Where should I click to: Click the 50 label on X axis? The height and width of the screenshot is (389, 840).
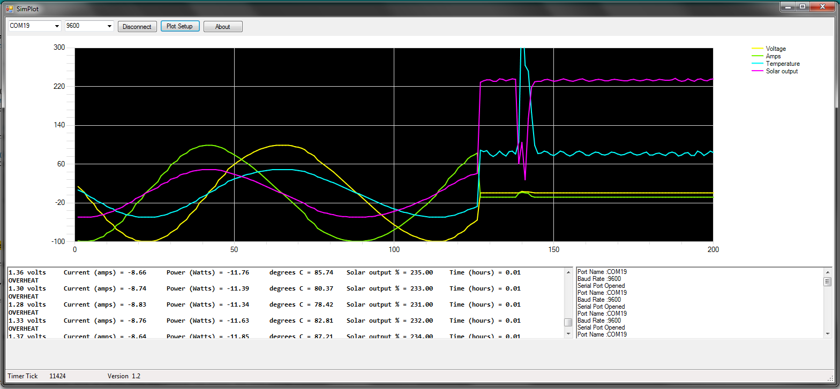pos(234,250)
